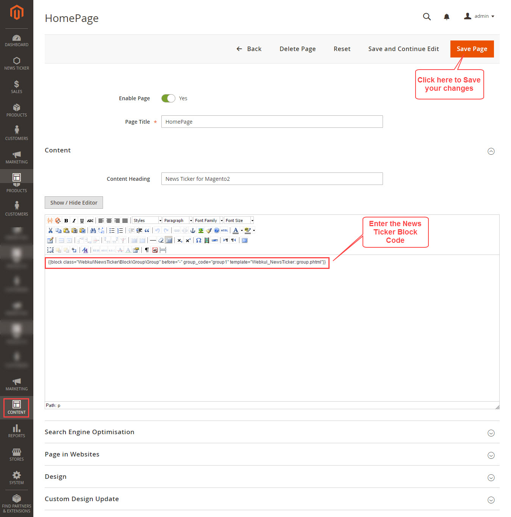Click the Back button
The height and width of the screenshot is (517, 511).
tap(249, 49)
